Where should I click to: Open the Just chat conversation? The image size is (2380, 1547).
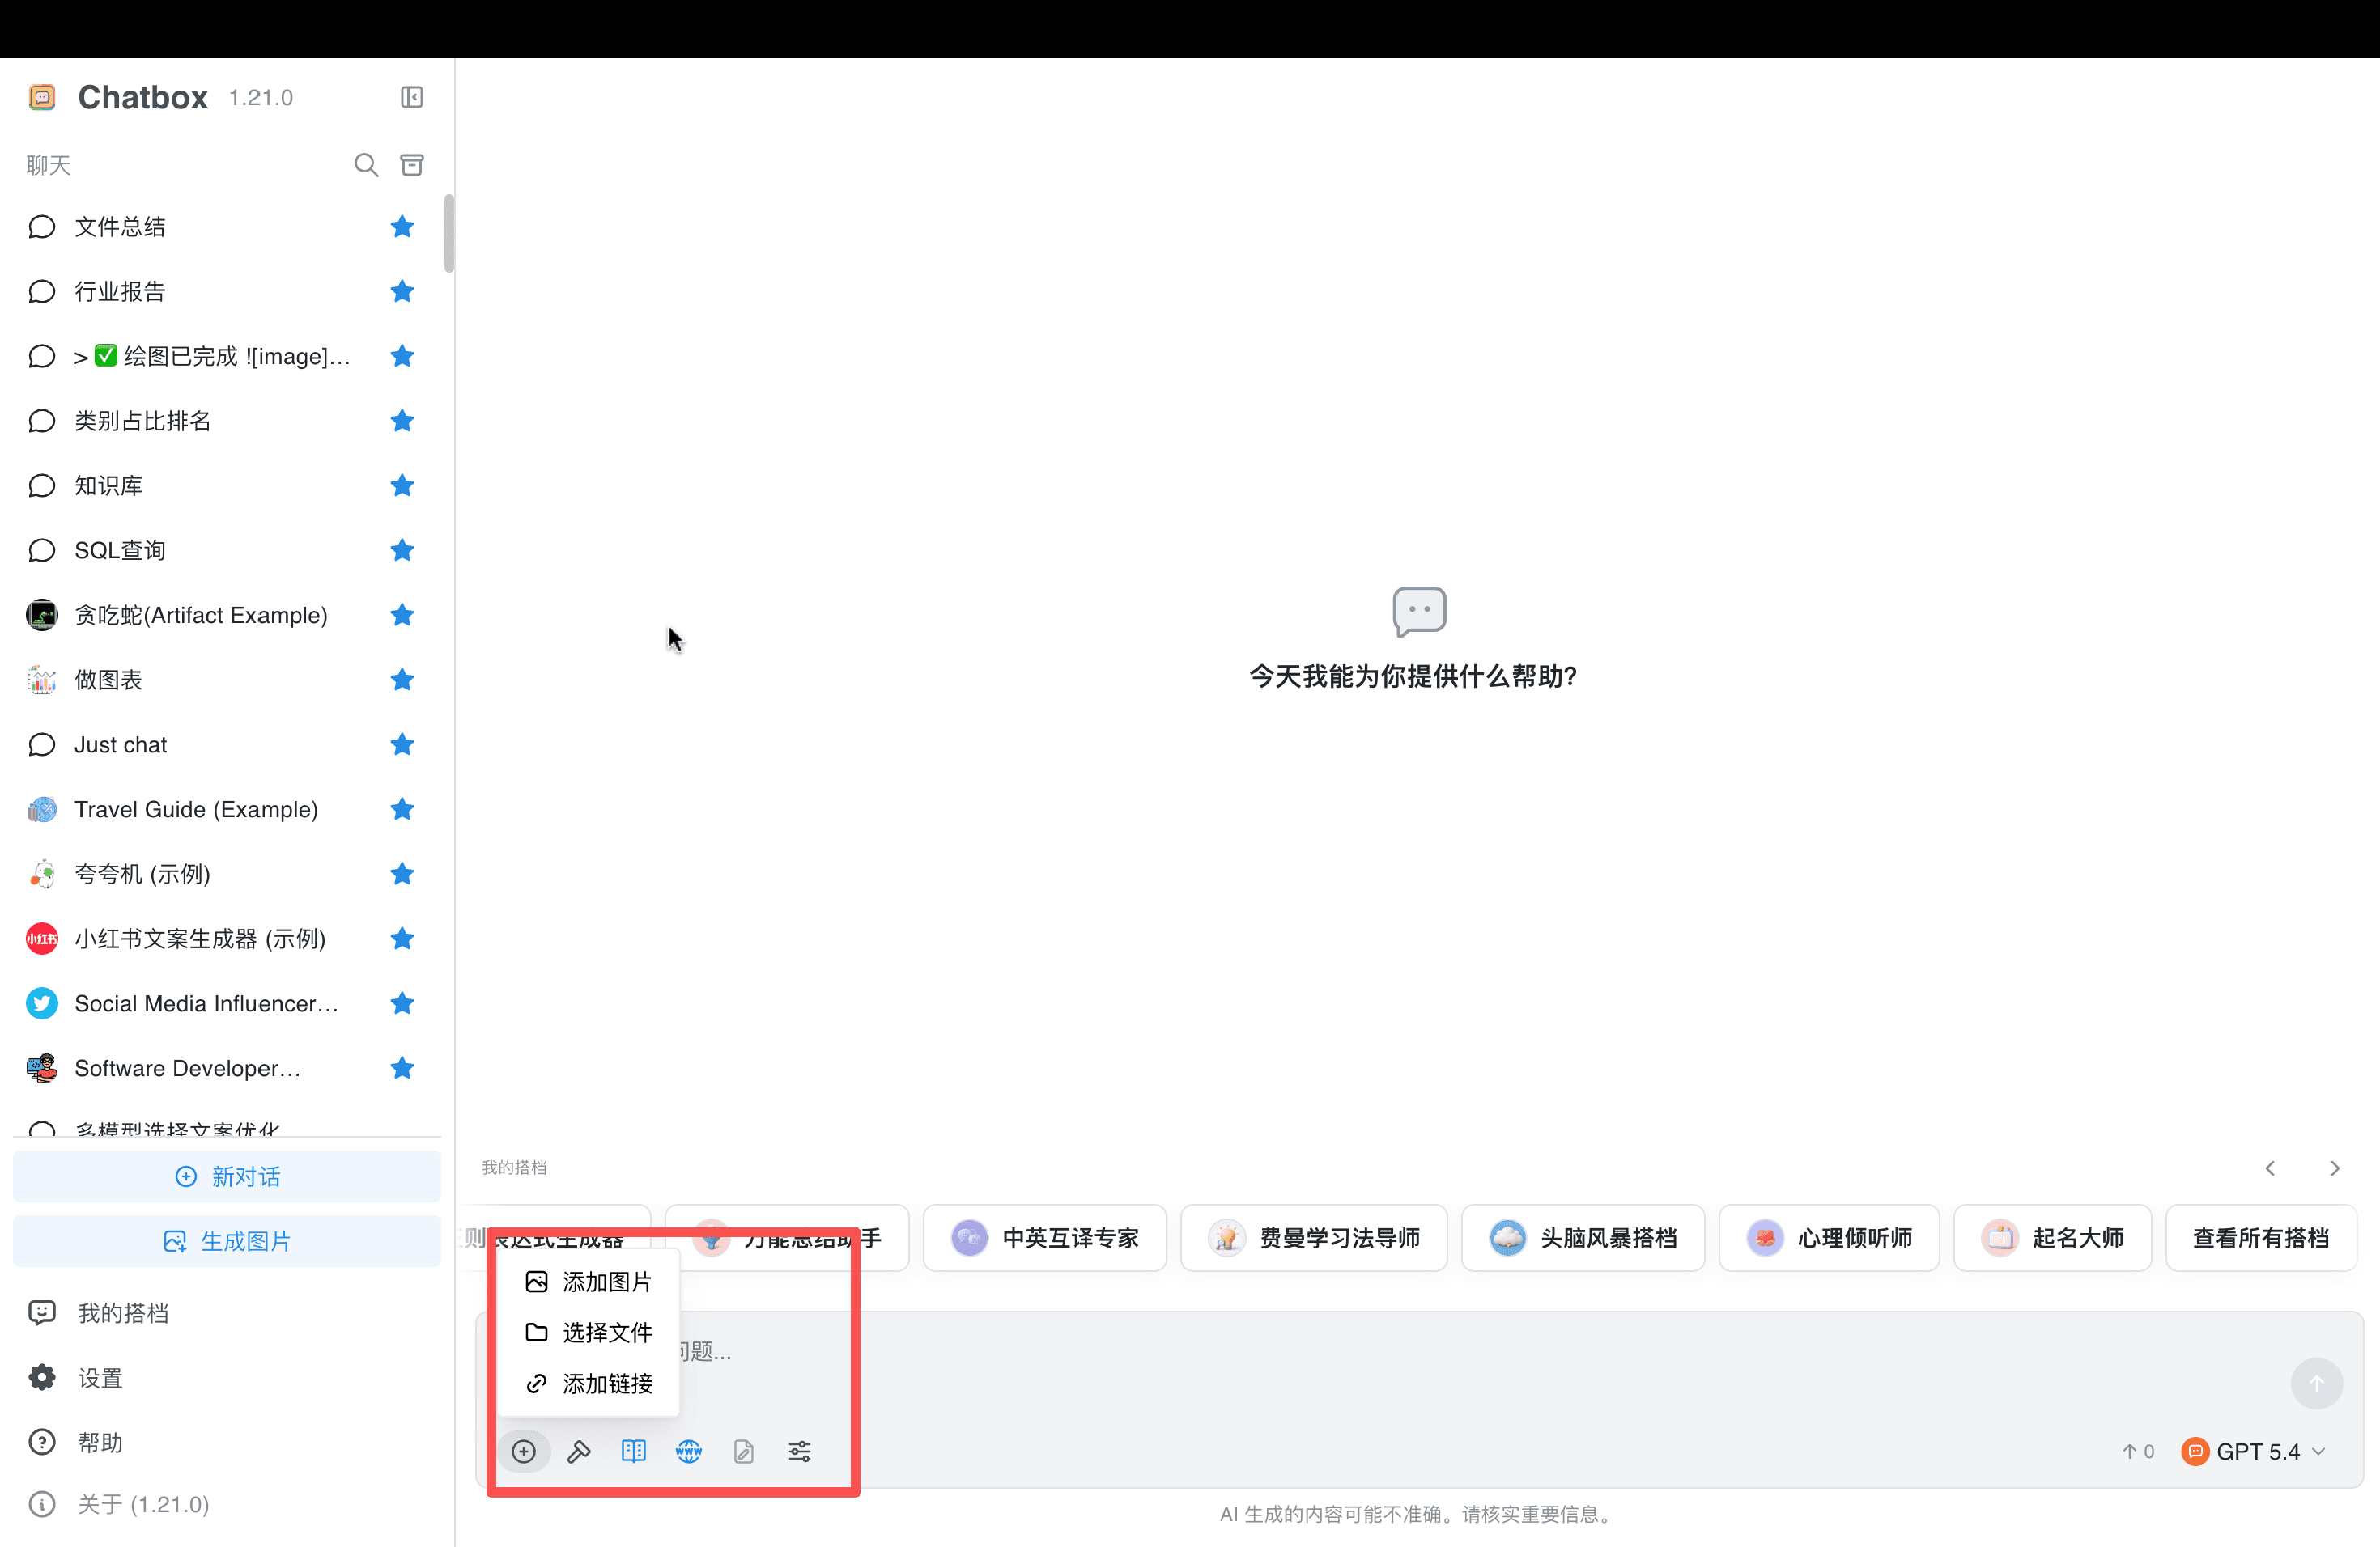[x=227, y=744]
